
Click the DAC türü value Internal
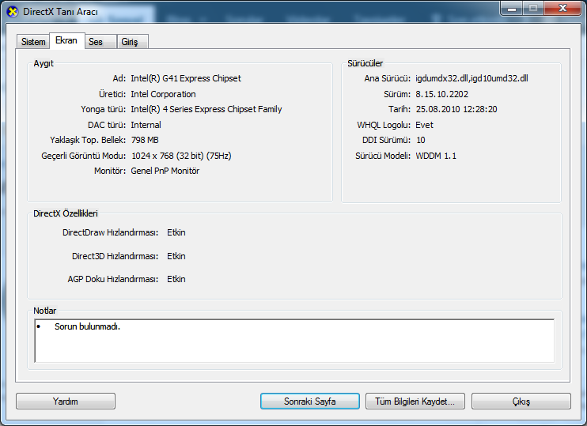pyautogui.click(x=146, y=125)
